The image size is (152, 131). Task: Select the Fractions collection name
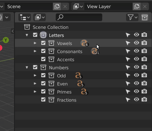point(67,100)
